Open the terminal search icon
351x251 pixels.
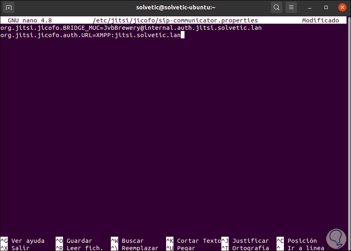coord(277,7)
